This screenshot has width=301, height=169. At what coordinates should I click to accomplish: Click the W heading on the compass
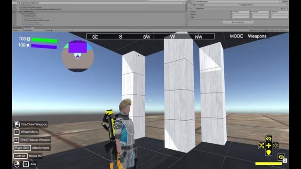coord(173,37)
